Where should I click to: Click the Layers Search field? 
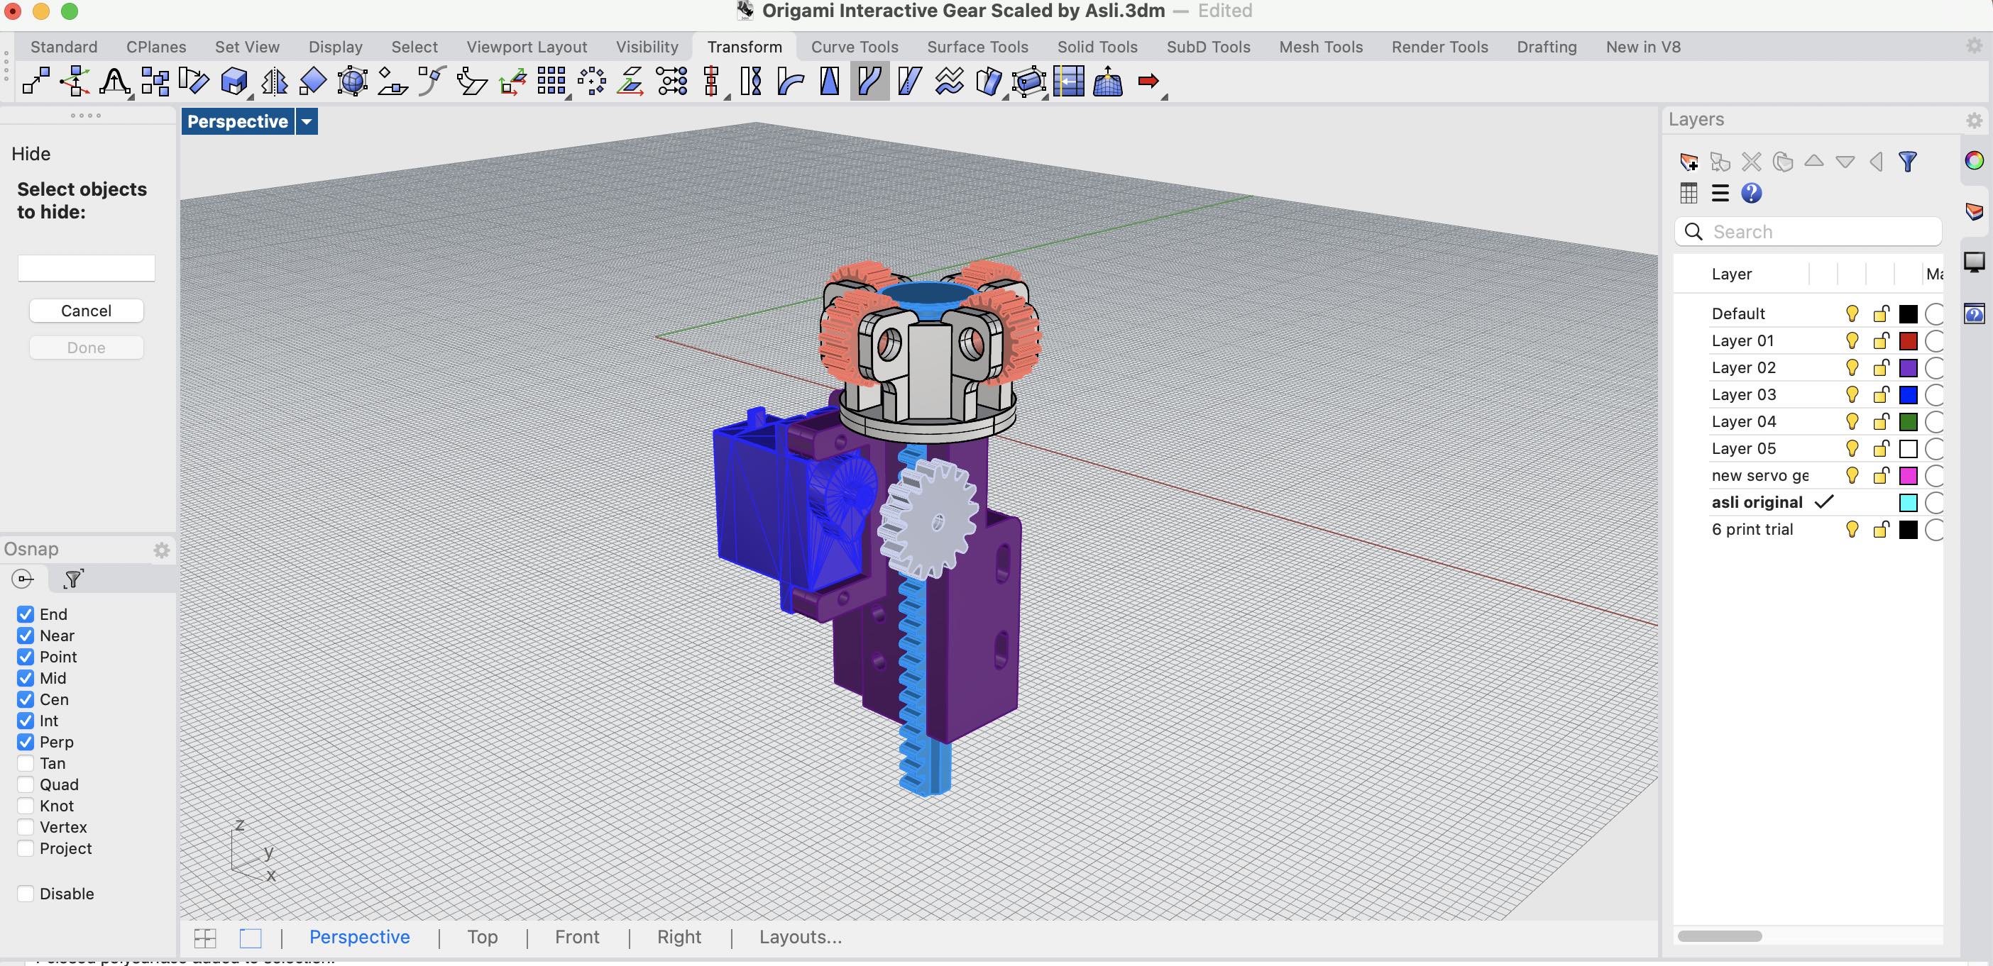(1808, 232)
